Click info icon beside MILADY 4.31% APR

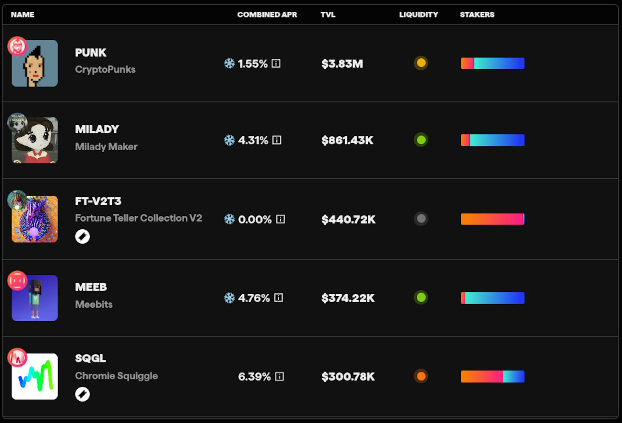[277, 140]
